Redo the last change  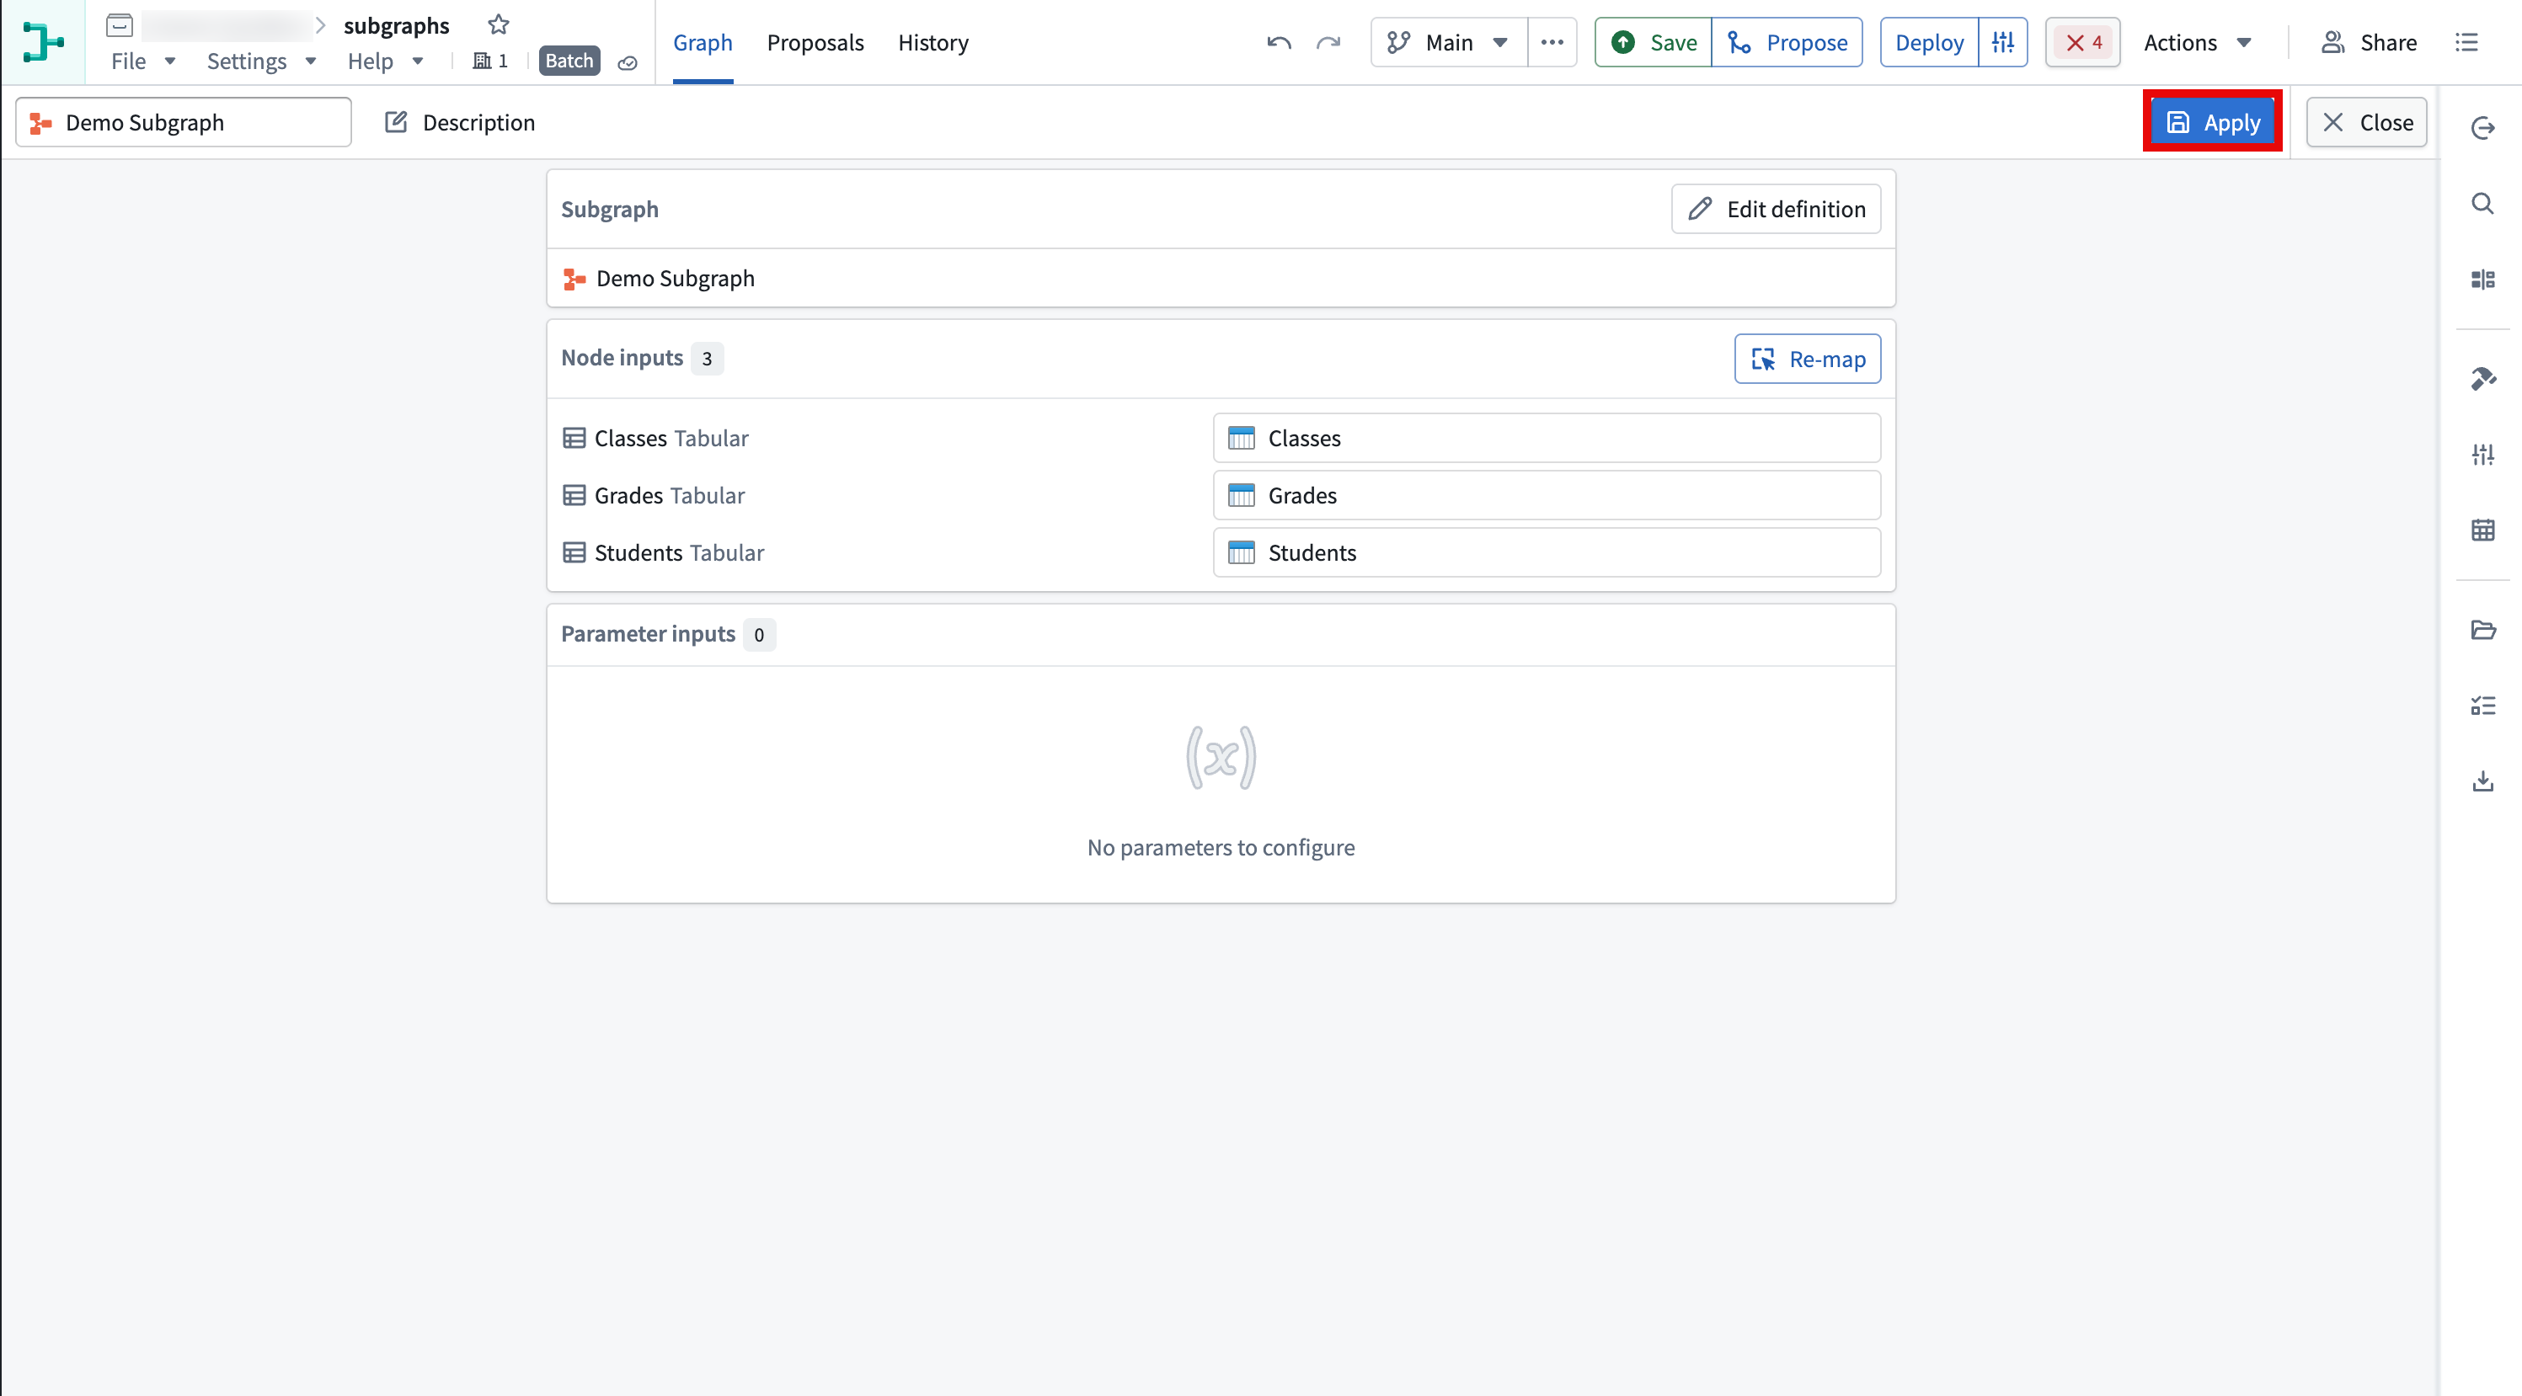(1328, 42)
